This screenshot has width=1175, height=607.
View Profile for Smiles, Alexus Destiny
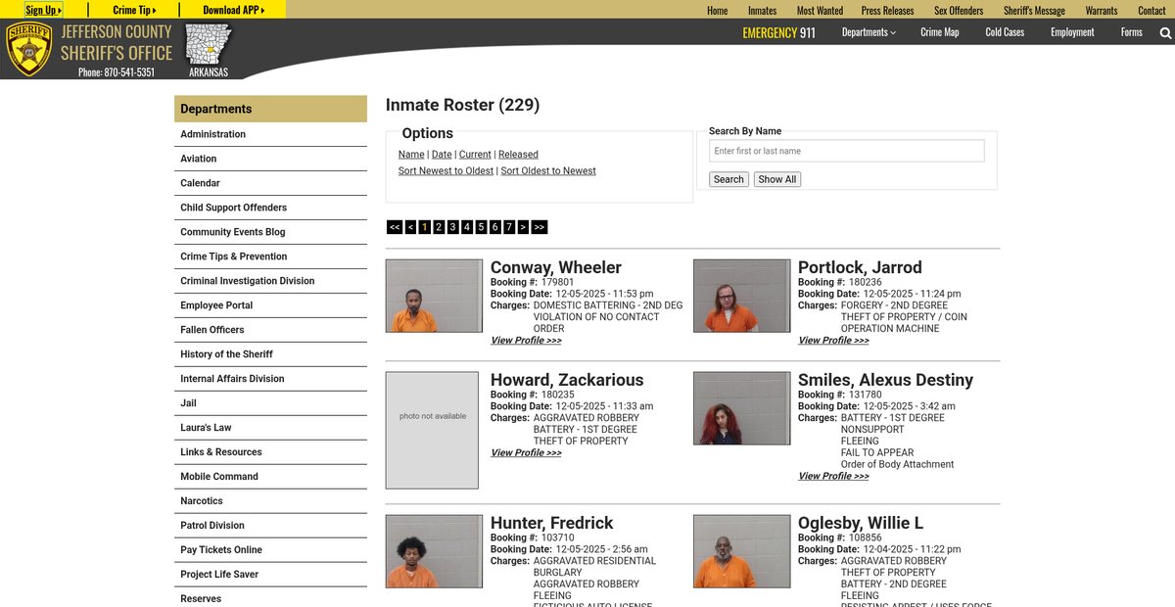click(x=833, y=477)
